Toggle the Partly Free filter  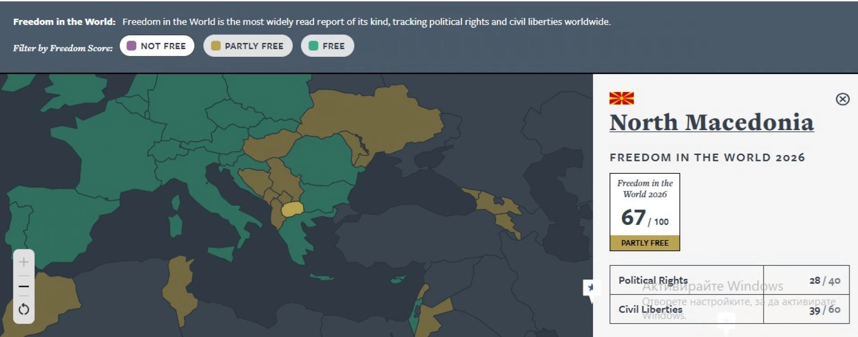point(248,46)
